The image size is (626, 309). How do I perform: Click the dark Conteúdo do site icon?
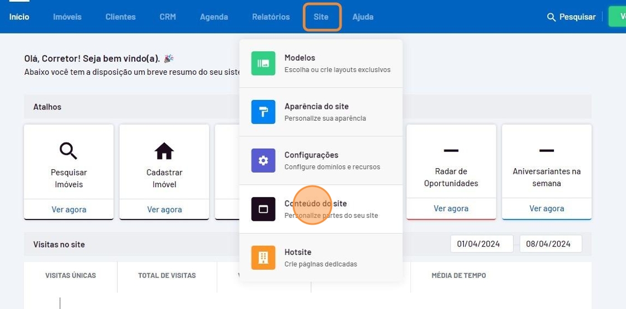tap(263, 209)
